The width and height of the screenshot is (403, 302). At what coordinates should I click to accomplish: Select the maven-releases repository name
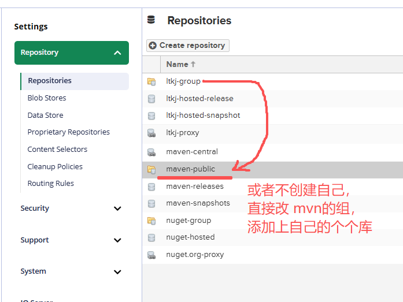(x=195, y=187)
